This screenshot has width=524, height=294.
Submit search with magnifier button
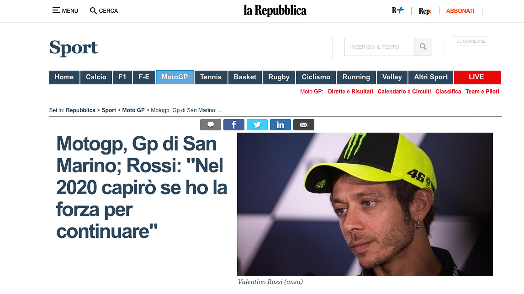[423, 47]
